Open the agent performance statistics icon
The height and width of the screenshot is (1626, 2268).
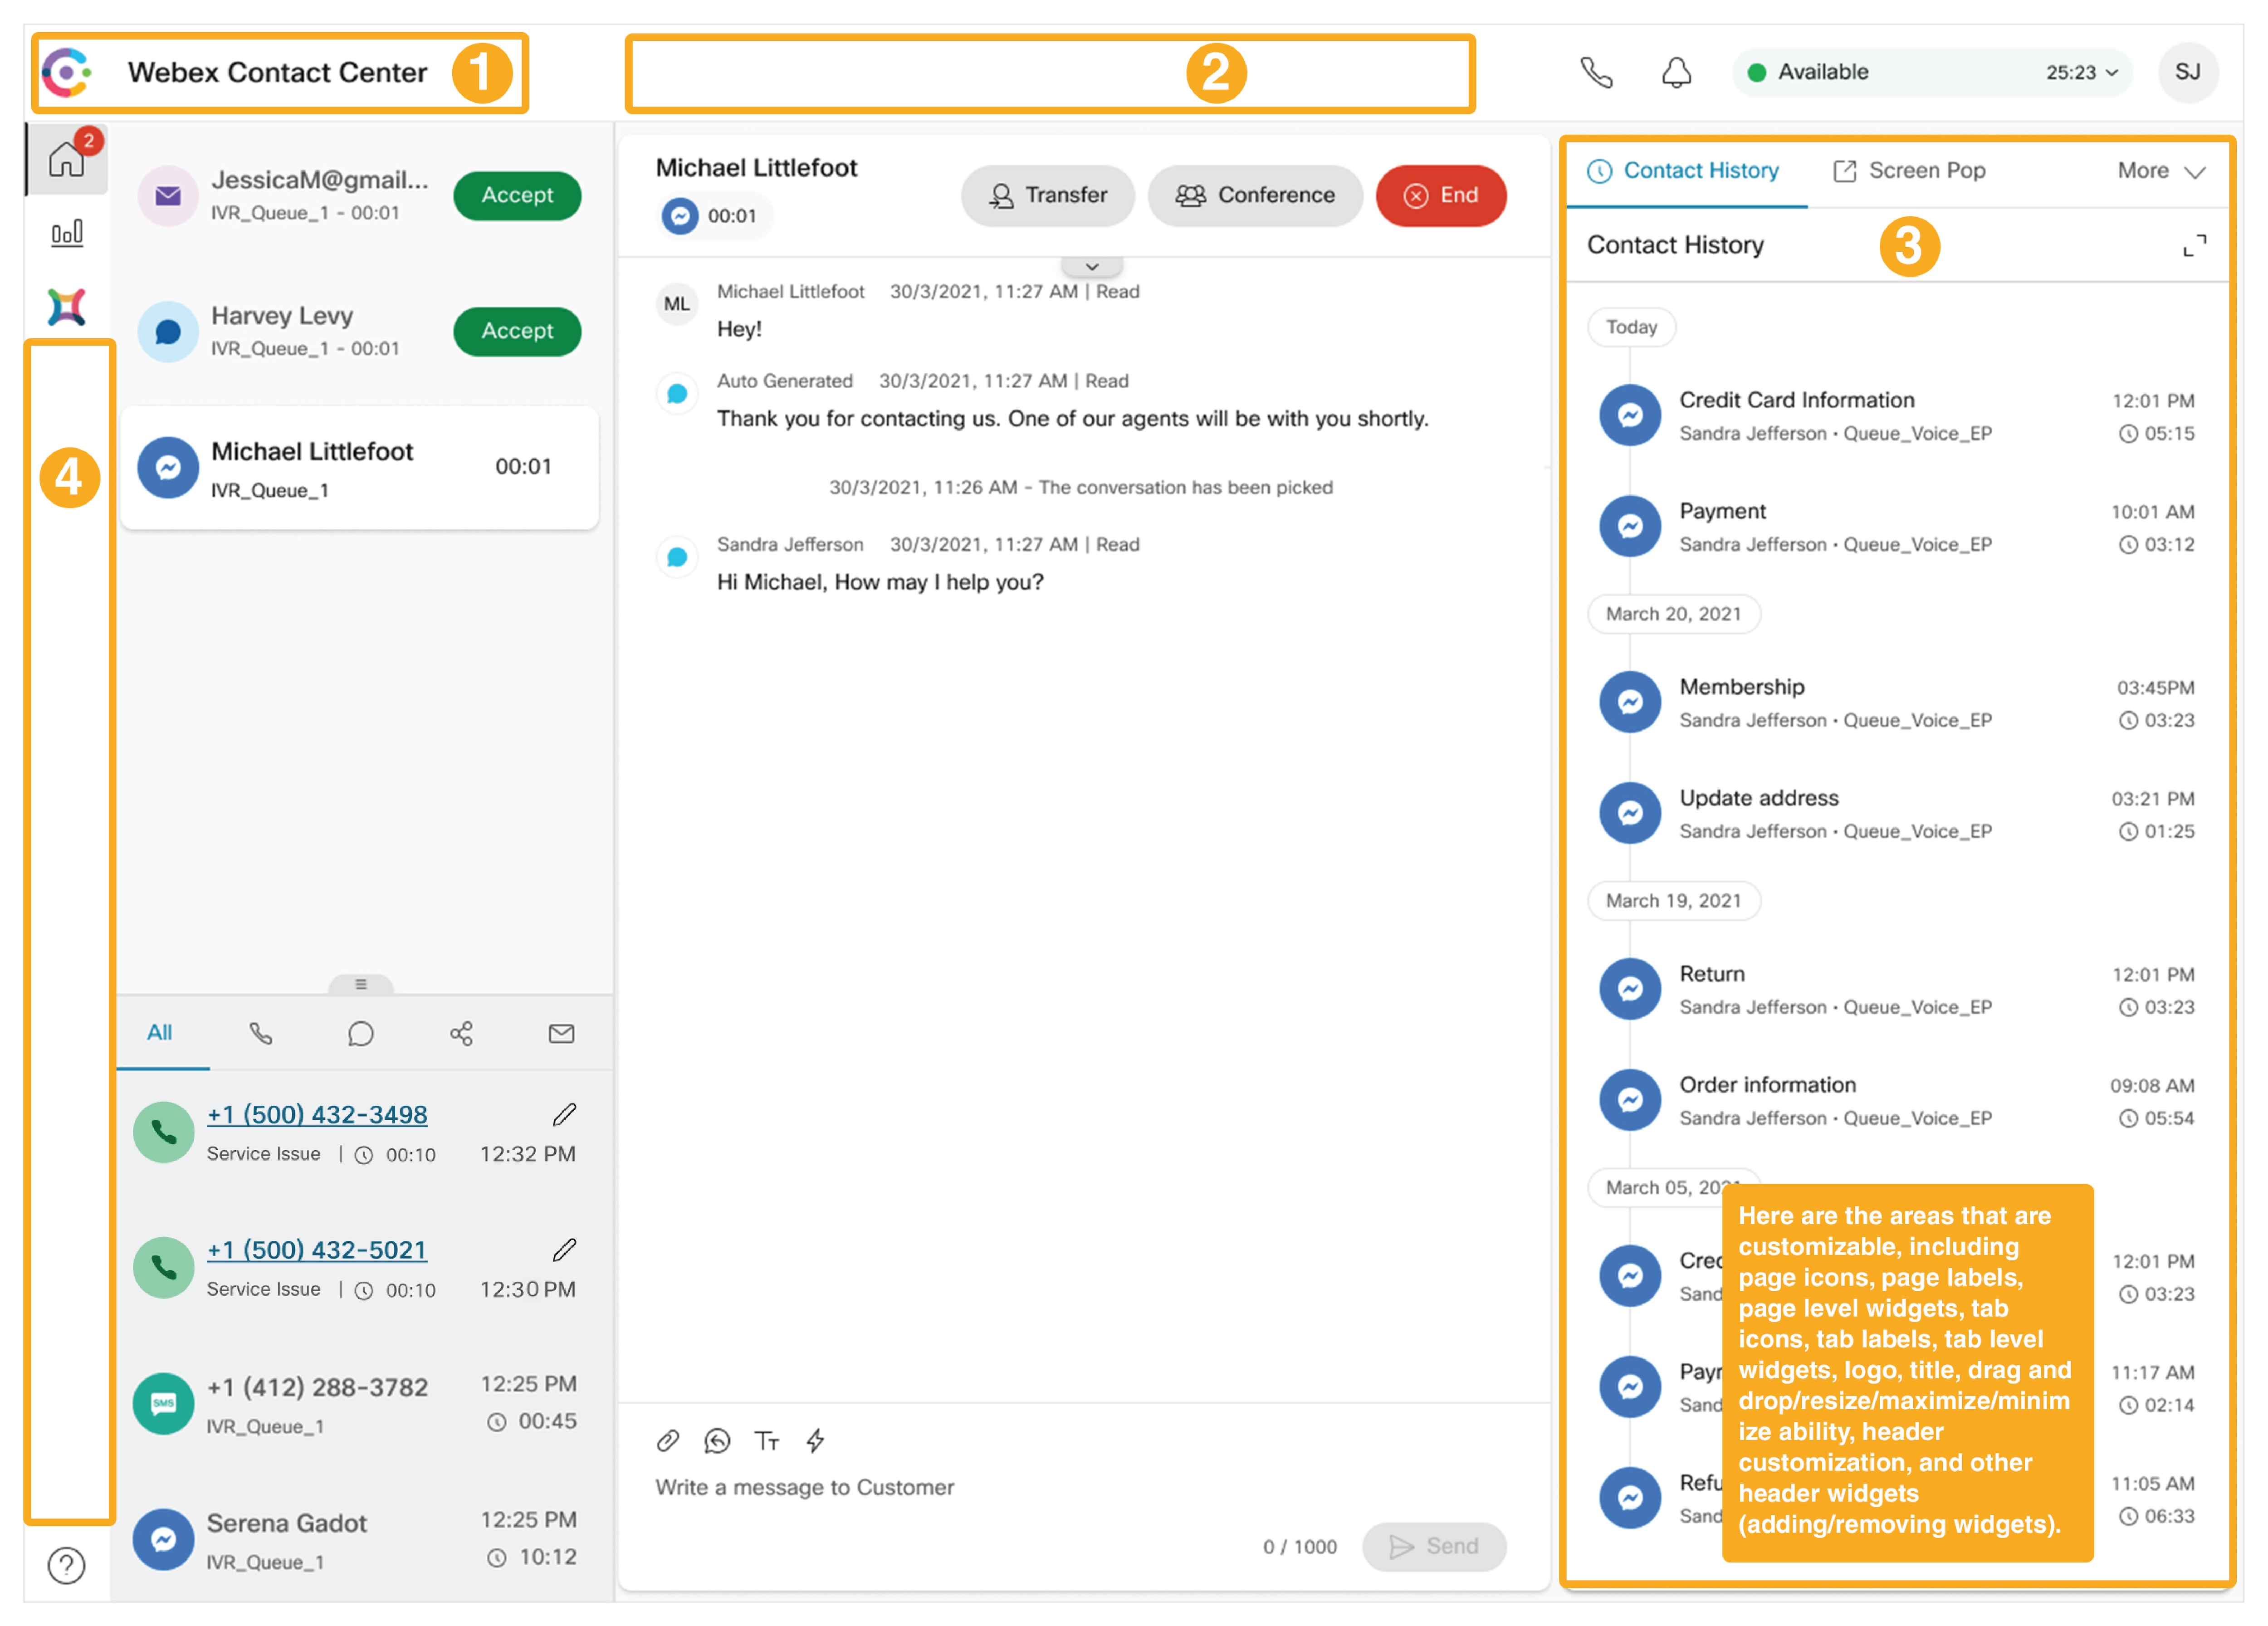click(x=66, y=233)
